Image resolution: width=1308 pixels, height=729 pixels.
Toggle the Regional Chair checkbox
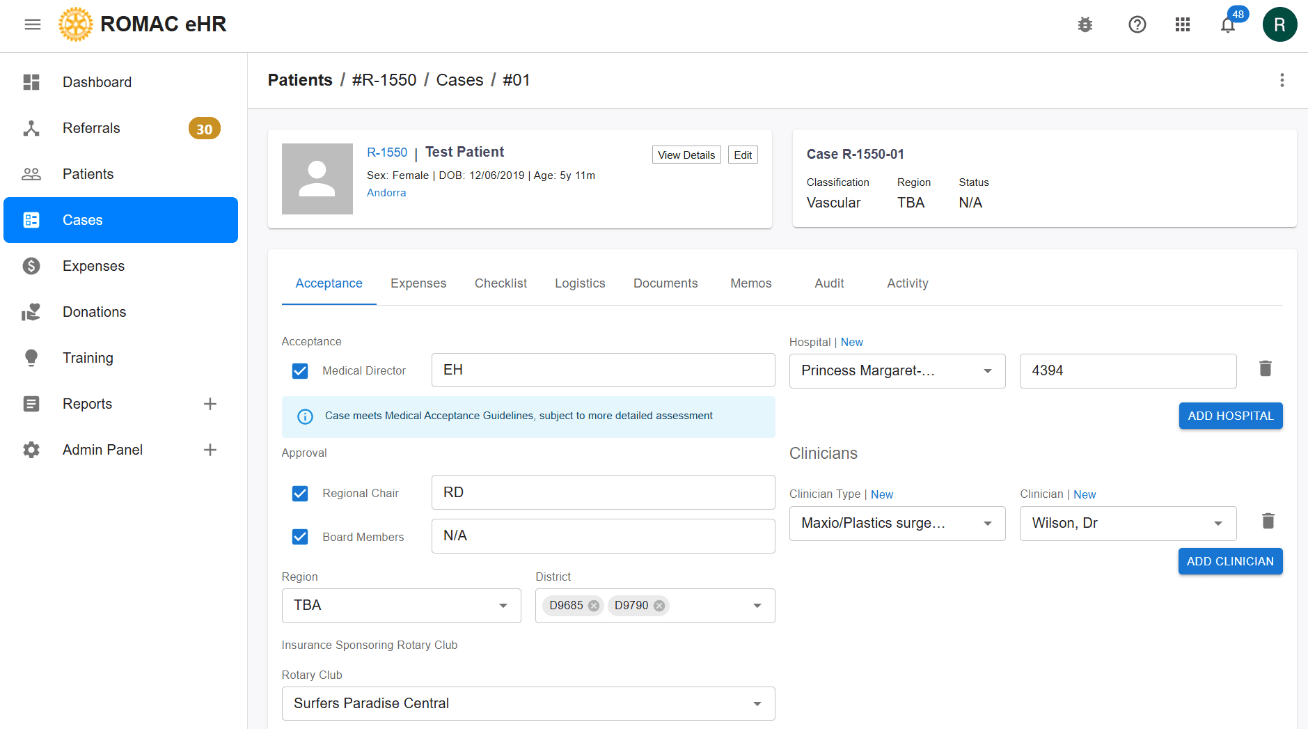click(x=300, y=494)
